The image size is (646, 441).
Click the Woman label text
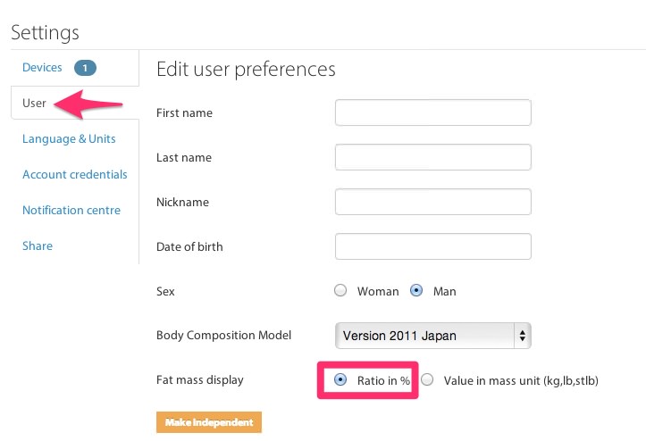[378, 292]
